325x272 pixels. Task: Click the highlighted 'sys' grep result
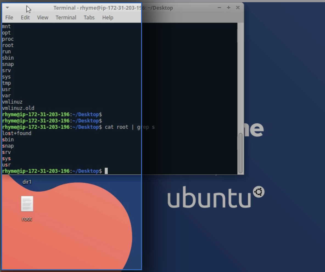point(6,158)
